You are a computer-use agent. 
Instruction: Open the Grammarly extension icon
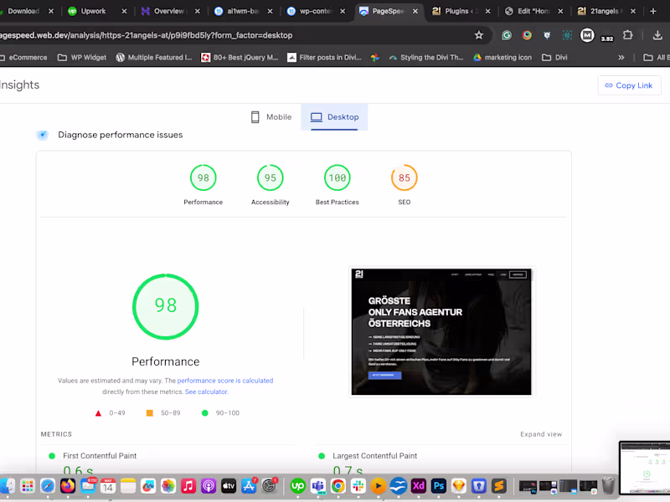(x=507, y=35)
